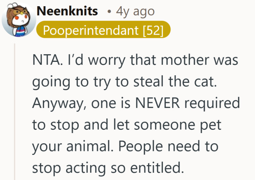Click the "4y ago" comment timestamp
The height and width of the screenshot is (180, 255).
(x=135, y=11)
